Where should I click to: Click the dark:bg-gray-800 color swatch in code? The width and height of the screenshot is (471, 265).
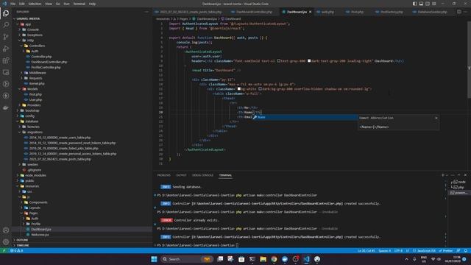coord(260,89)
